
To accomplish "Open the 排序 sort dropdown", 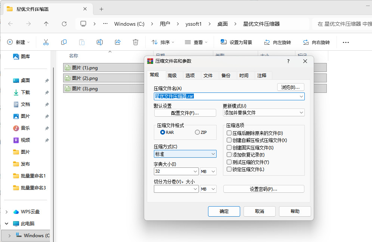I will click(163, 42).
